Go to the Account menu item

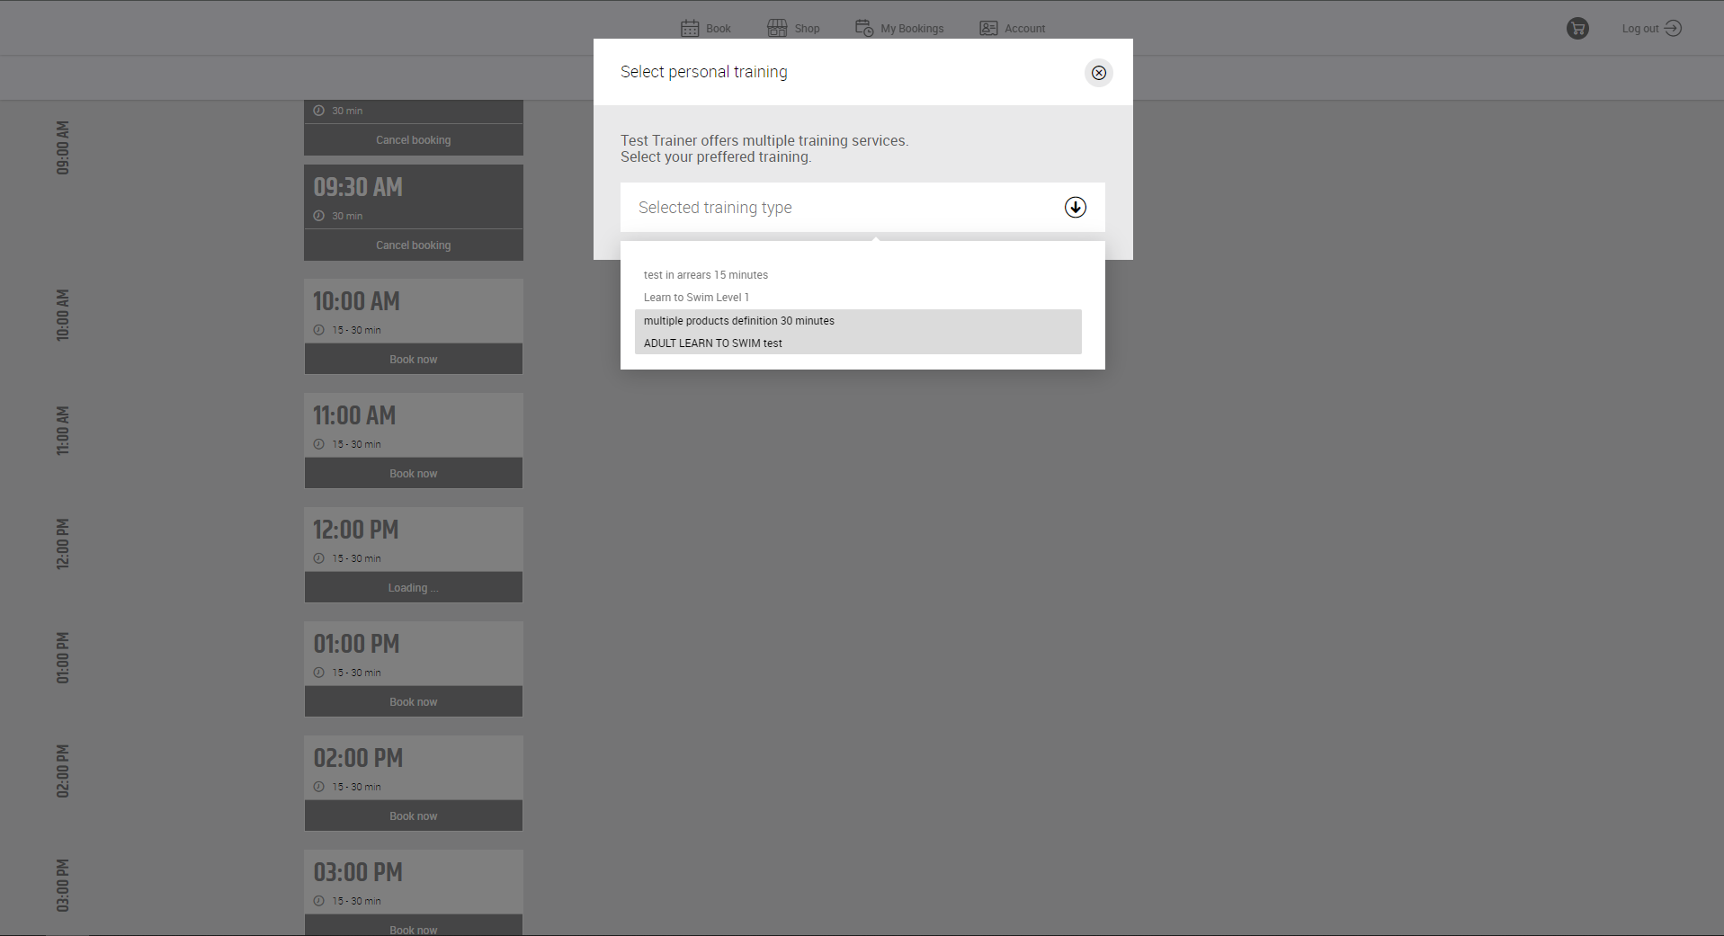[x=1024, y=29]
